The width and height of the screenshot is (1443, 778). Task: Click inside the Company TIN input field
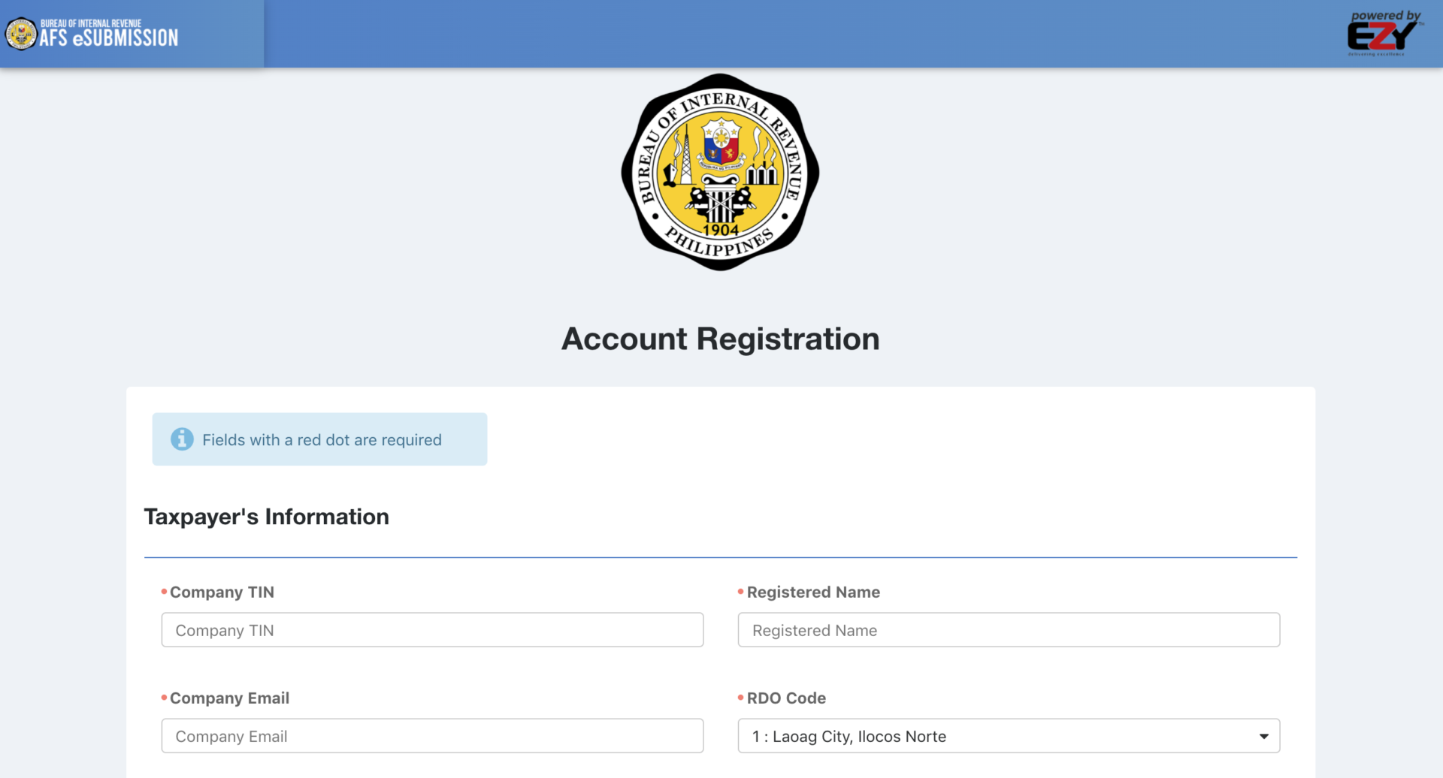click(432, 629)
